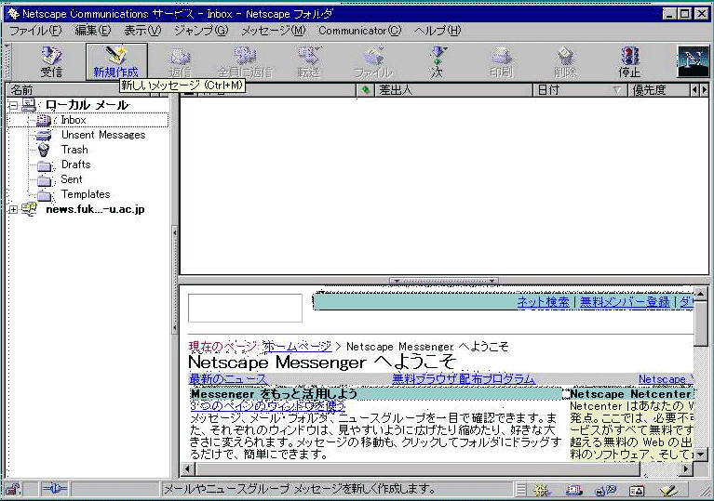The width and height of the screenshot is (714, 501).
Task: Follow the ネット検索 link
Action: [x=544, y=302]
